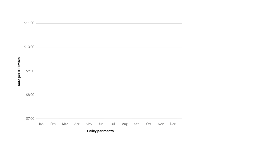Select the Aug month label
Screen dimensions: 276x148
tap(125, 124)
